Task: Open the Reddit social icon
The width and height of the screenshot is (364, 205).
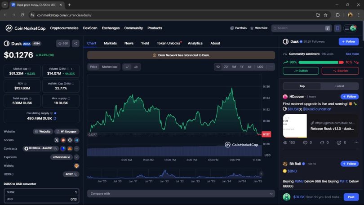Action: (x=63, y=140)
